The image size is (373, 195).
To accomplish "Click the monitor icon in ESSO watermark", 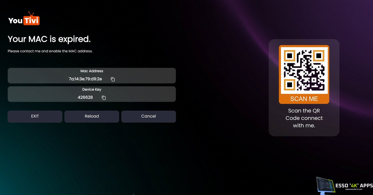I will tap(325, 185).
